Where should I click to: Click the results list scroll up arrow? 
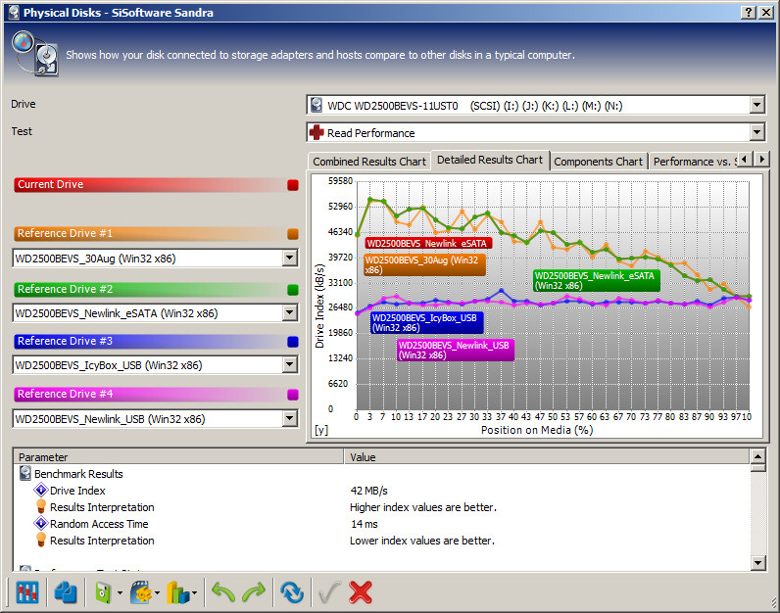click(757, 456)
